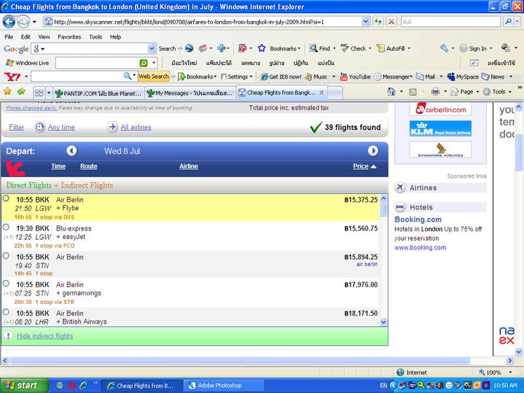
Task: Click the Quick Tabs grid icon
Action: [x=39, y=92]
